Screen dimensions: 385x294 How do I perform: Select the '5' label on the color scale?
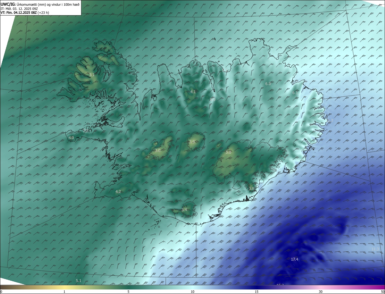coord(128,292)
